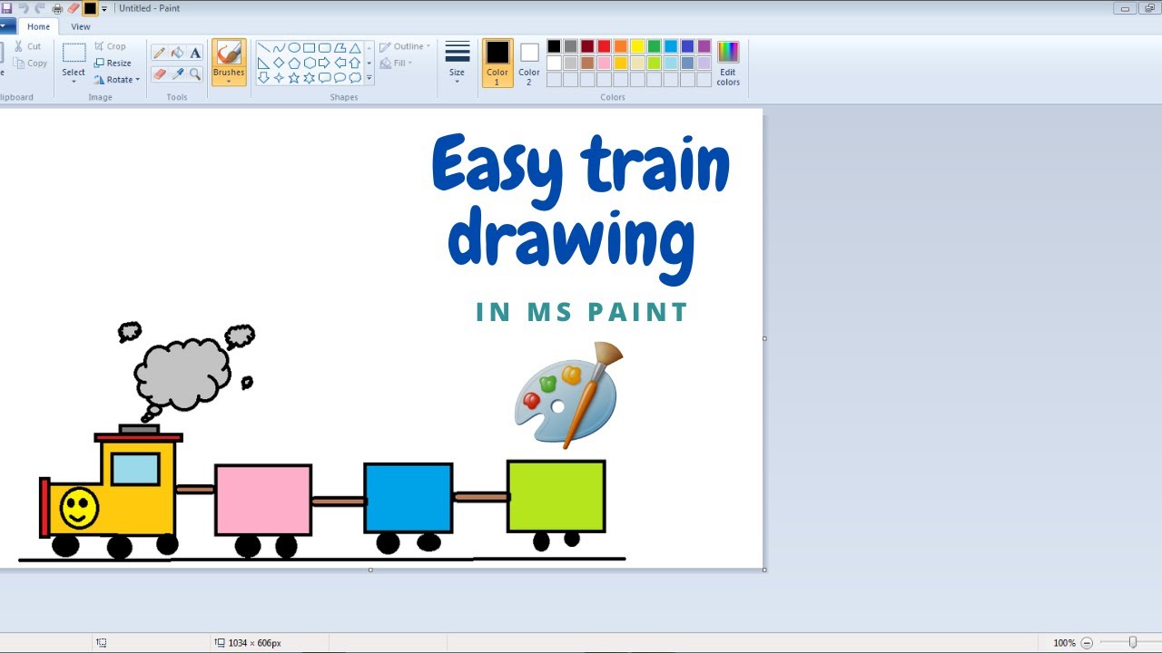Select the Magnifier tool
The width and height of the screenshot is (1162, 653).
point(195,74)
